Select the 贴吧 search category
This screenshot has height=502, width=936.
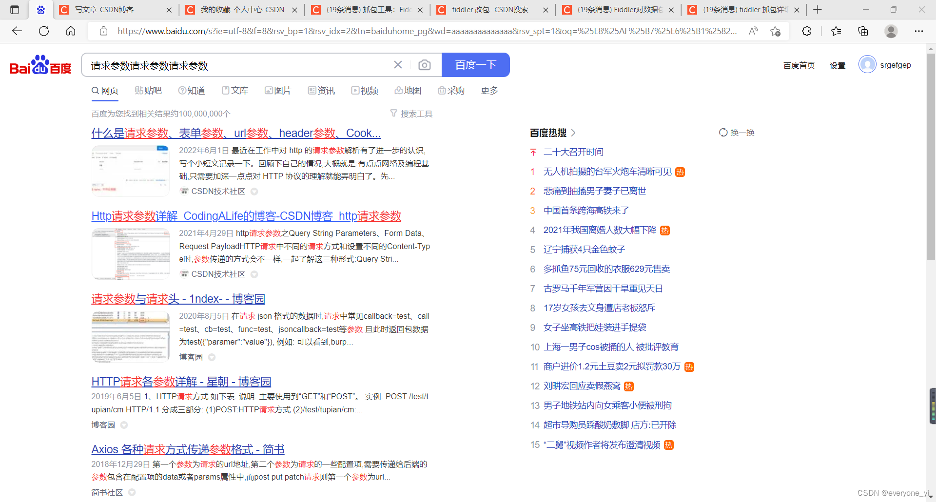148,91
